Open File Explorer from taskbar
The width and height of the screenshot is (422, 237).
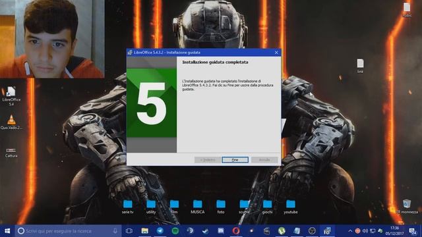coord(145,231)
